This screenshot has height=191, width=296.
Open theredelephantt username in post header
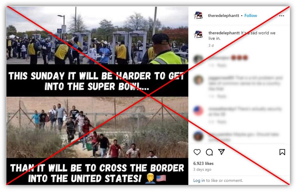click(224, 15)
